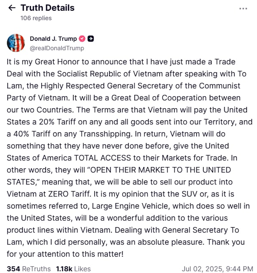Open the three-dot more options menu
The height and width of the screenshot is (273, 257).
243,9
